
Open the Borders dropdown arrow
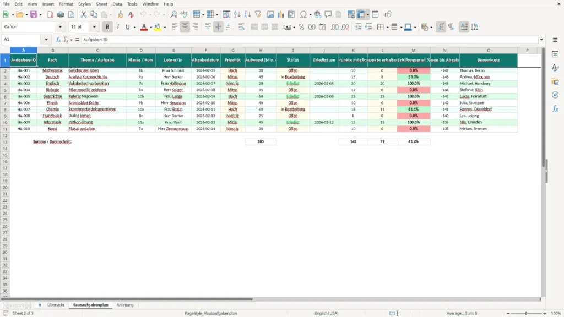pos(387,28)
